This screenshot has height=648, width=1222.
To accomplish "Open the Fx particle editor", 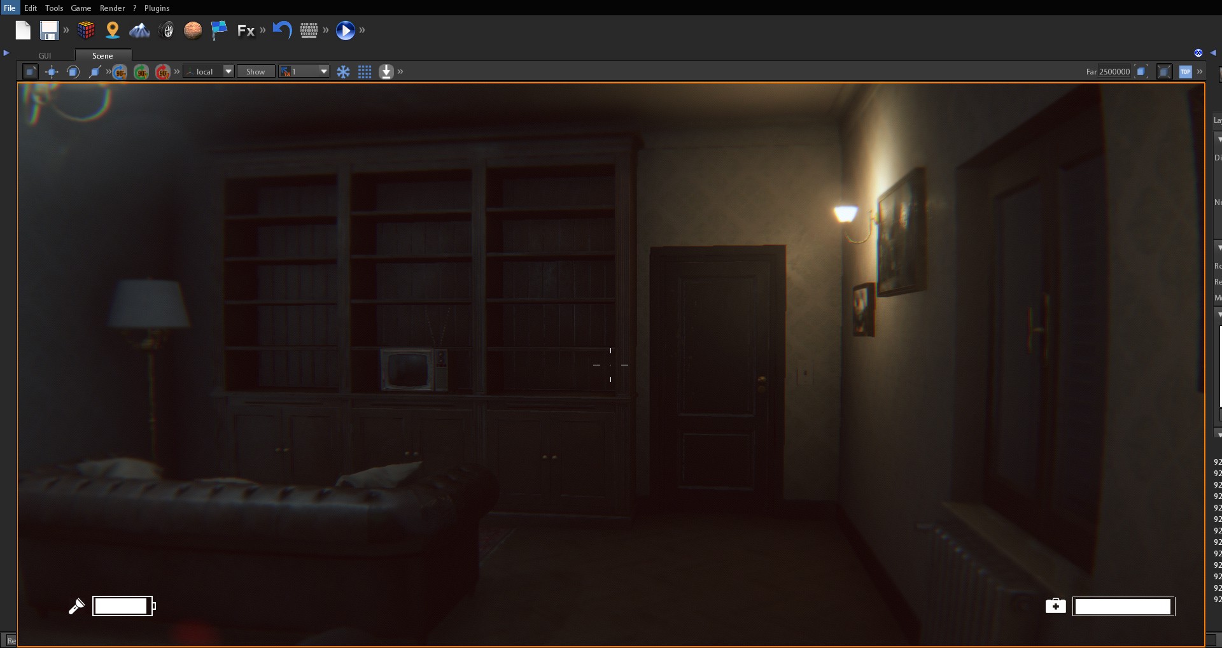I will 246,30.
